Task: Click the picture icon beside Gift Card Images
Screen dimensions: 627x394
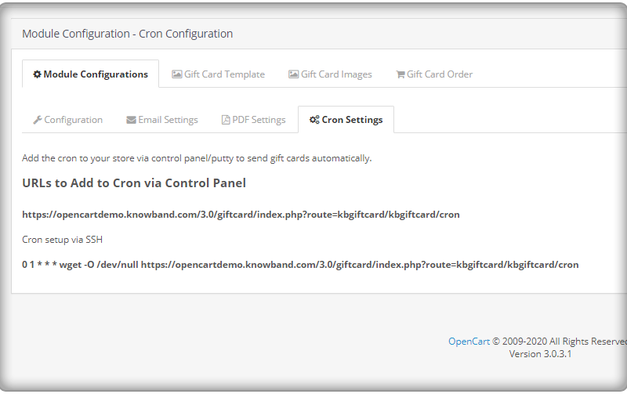Action: 293,74
